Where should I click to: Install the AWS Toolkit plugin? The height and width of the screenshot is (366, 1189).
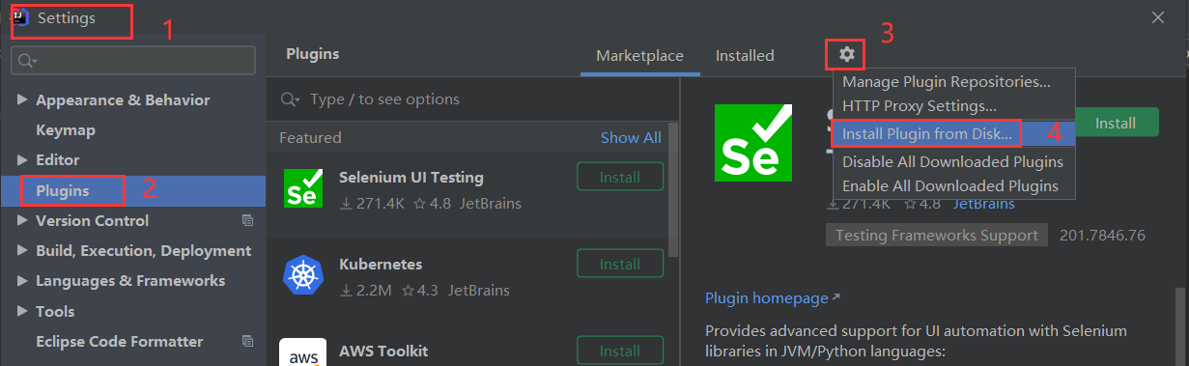click(x=620, y=351)
